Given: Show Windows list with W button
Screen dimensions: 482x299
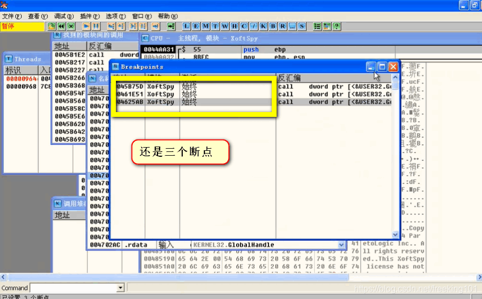Looking at the screenshot, I should (x=225, y=26).
